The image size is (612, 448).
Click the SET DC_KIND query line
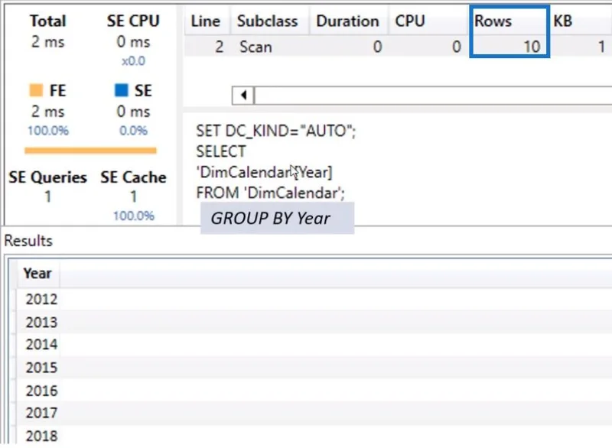[276, 131]
